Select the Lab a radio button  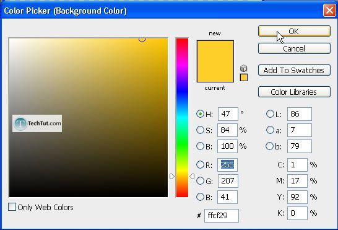270,130
